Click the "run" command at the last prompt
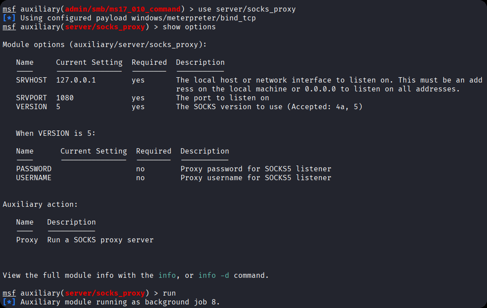 [x=169, y=293]
